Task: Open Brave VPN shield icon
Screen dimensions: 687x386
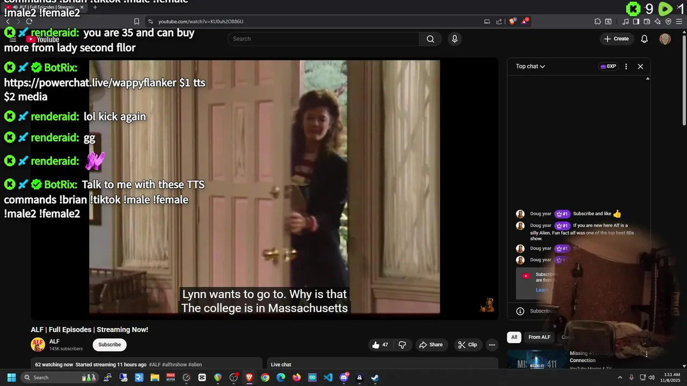Action: pyautogui.click(x=668, y=21)
